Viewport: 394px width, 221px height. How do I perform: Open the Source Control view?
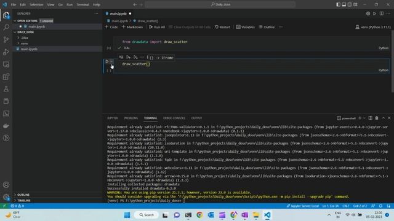coord(6,39)
